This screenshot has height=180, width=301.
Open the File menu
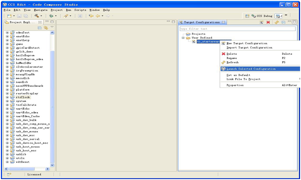(7, 10)
